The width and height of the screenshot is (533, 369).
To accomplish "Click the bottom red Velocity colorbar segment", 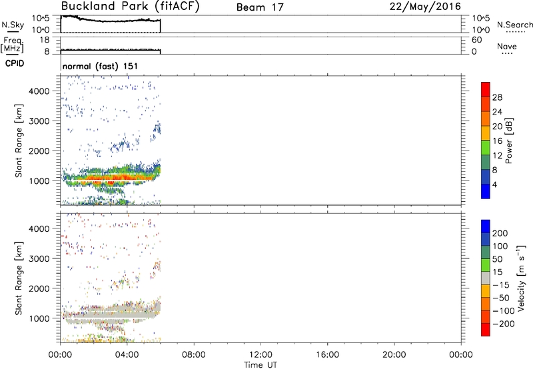I will point(486,330).
